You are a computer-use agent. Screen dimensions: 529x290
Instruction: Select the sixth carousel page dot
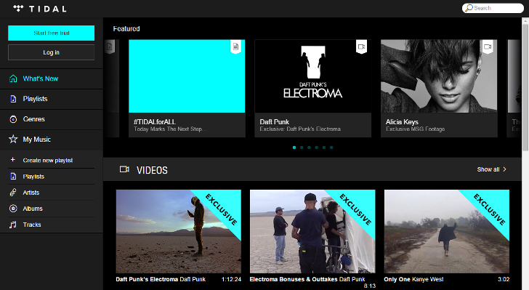(x=331, y=148)
